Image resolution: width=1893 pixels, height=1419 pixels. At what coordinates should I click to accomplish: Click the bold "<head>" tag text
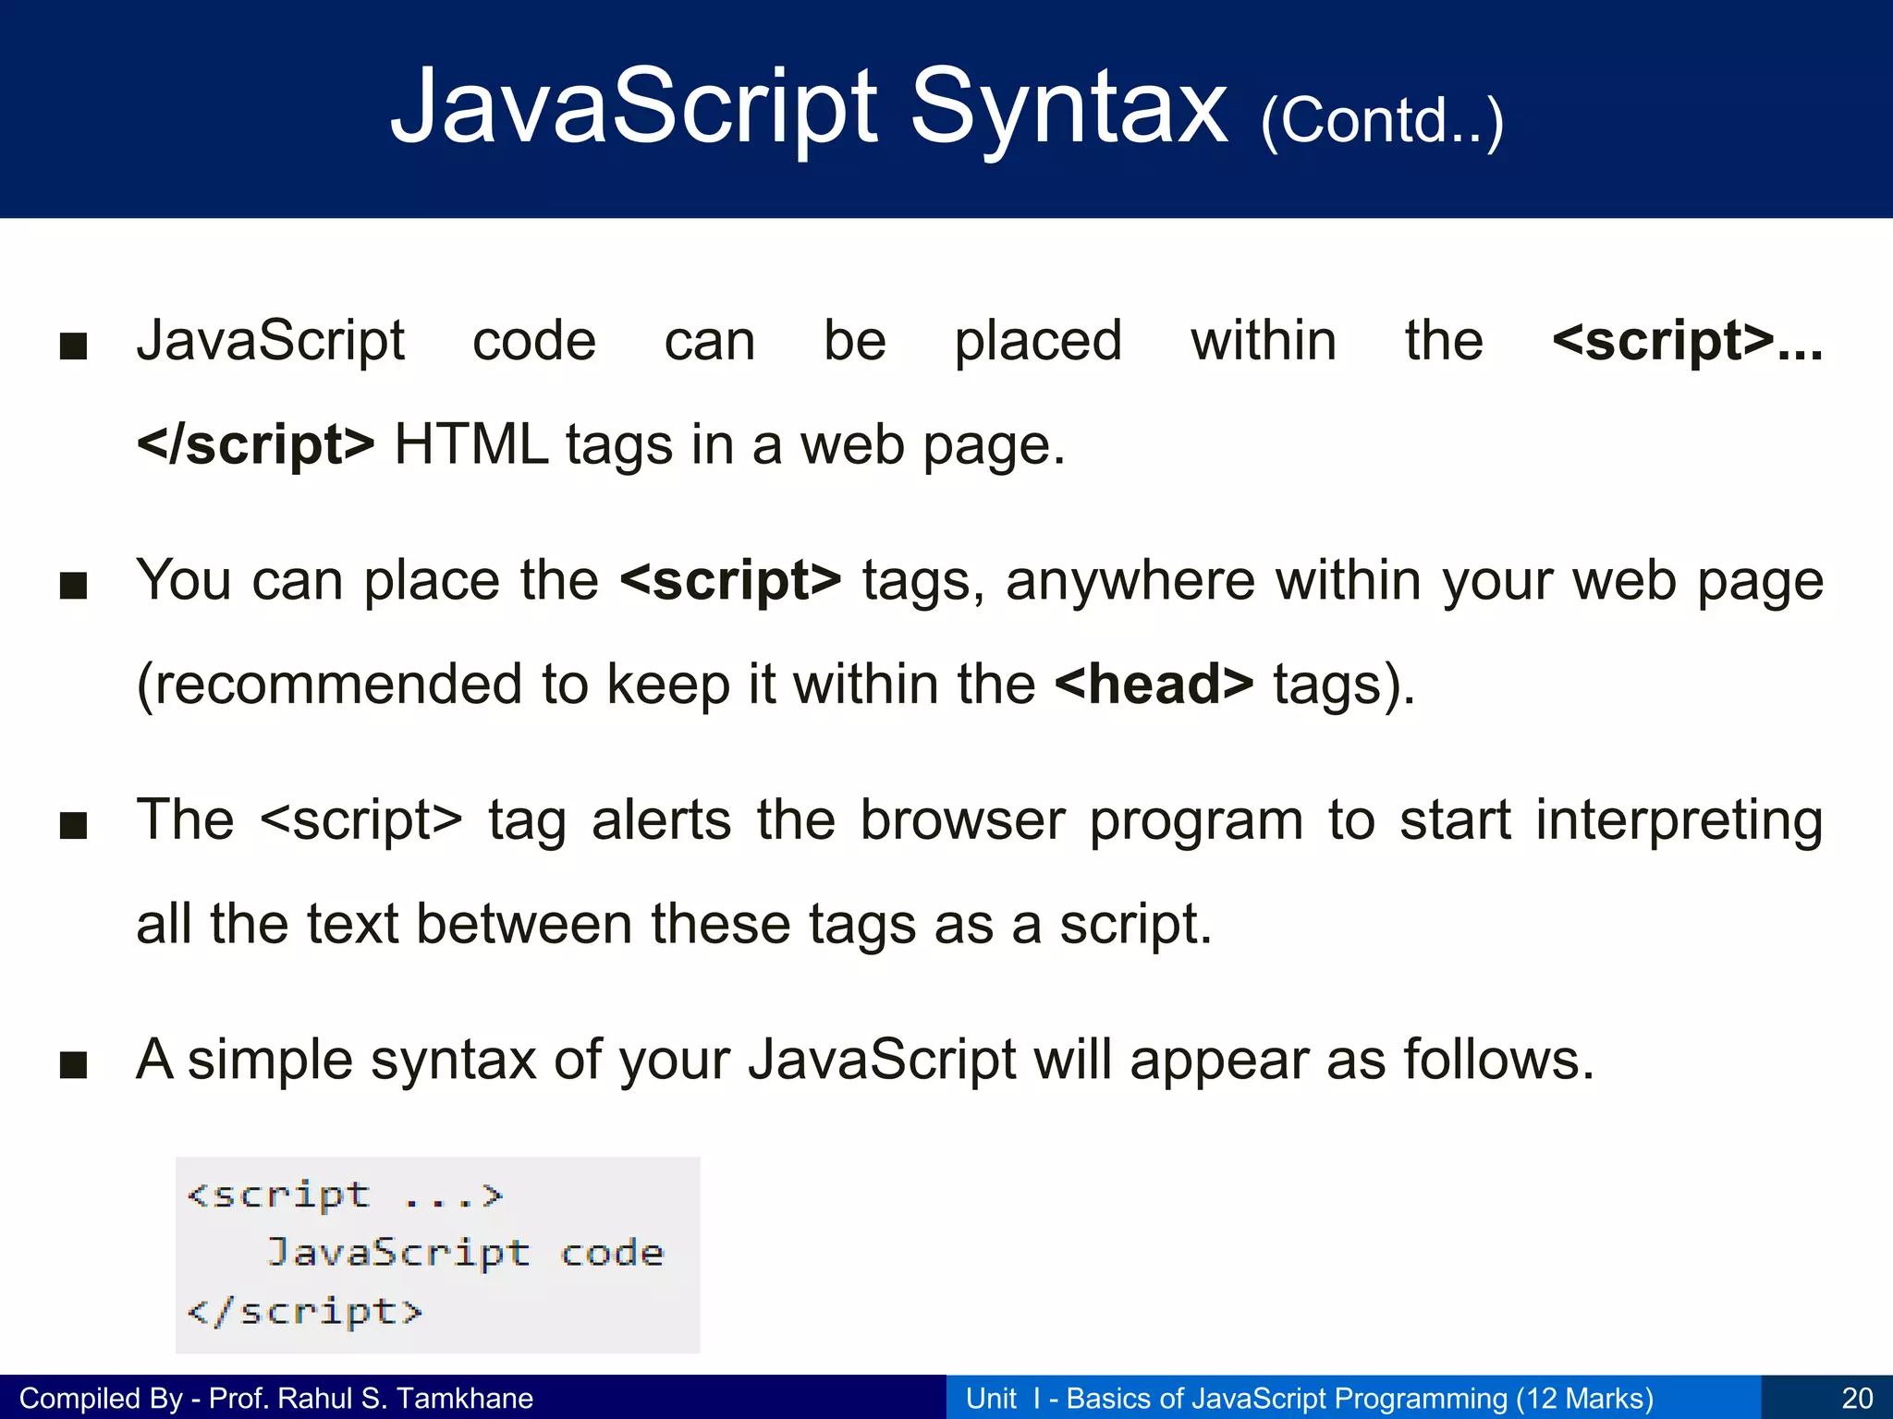[1154, 685]
